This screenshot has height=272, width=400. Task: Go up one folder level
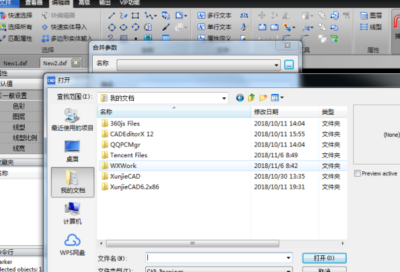pos(251,98)
